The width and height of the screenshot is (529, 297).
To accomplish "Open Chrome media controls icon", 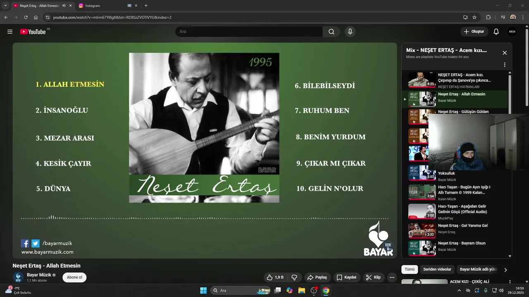I will click(503, 17).
